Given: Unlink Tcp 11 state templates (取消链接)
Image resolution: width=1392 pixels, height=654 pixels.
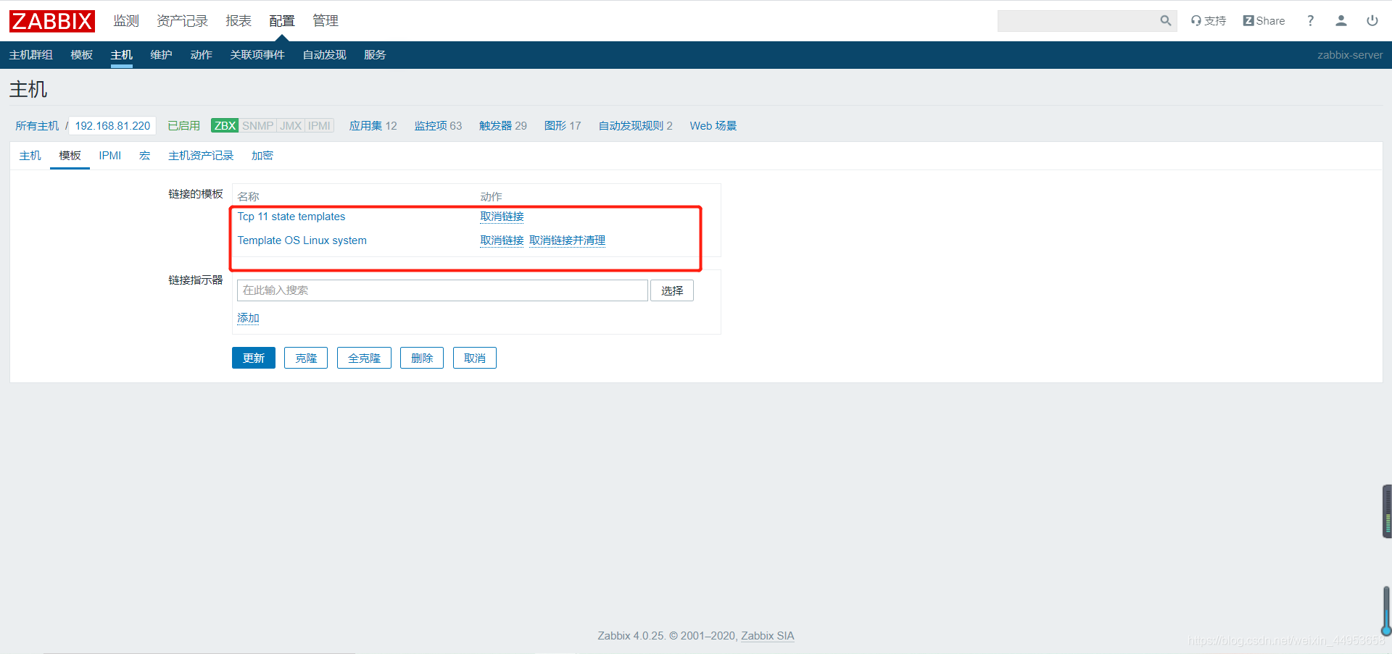Looking at the screenshot, I should (502, 217).
